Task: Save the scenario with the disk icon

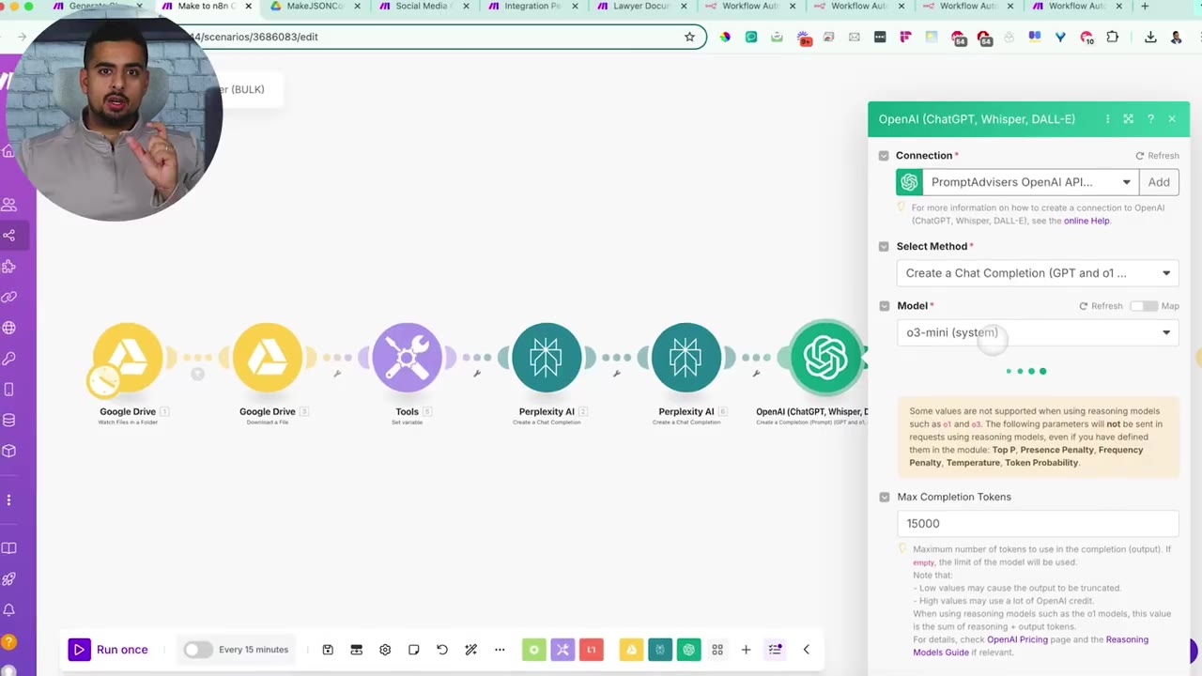Action: (328, 650)
